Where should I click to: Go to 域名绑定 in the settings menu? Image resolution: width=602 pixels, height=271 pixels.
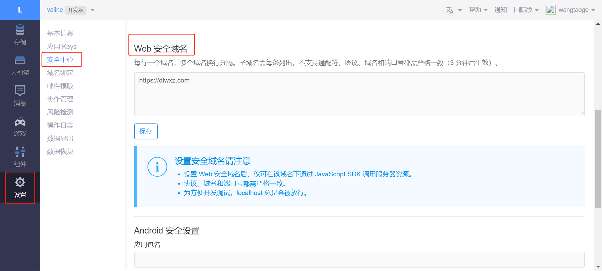60,73
